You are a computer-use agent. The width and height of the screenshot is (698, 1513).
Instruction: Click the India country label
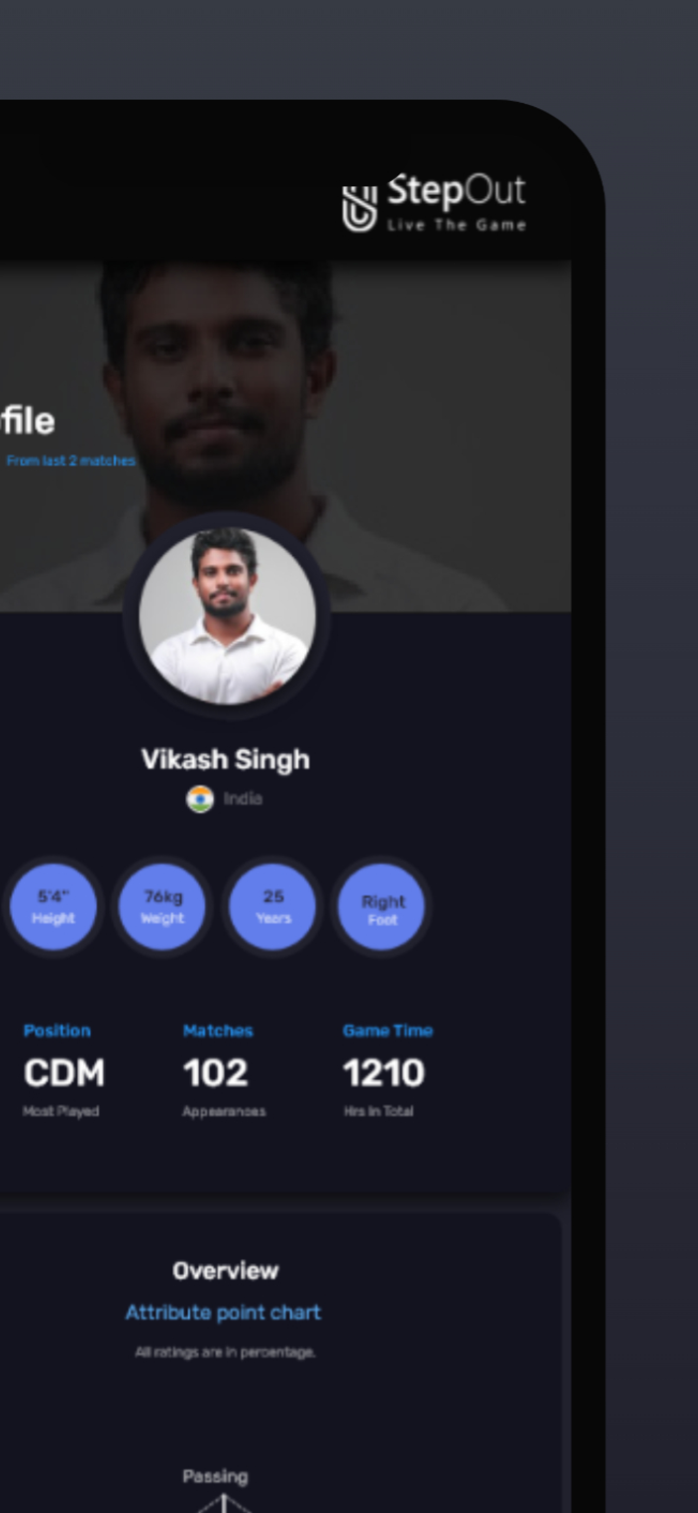click(x=242, y=799)
